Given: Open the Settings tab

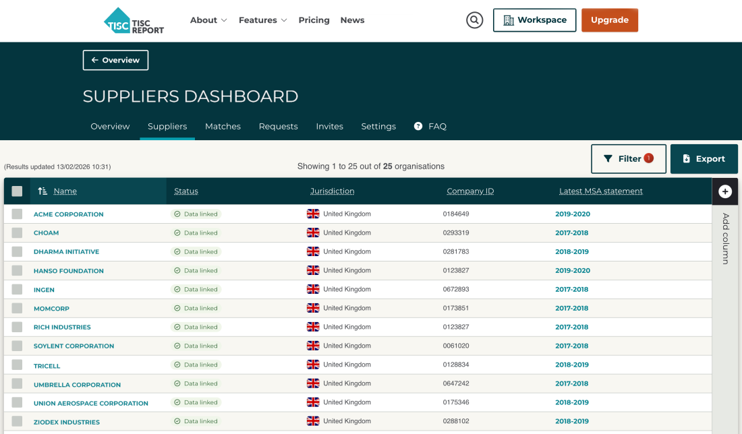Looking at the screenshot, I should click(x=378, y=126).
